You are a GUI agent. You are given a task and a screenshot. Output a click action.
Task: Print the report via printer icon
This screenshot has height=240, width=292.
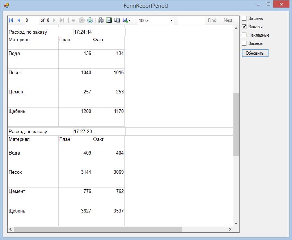[x=101, y=20]
